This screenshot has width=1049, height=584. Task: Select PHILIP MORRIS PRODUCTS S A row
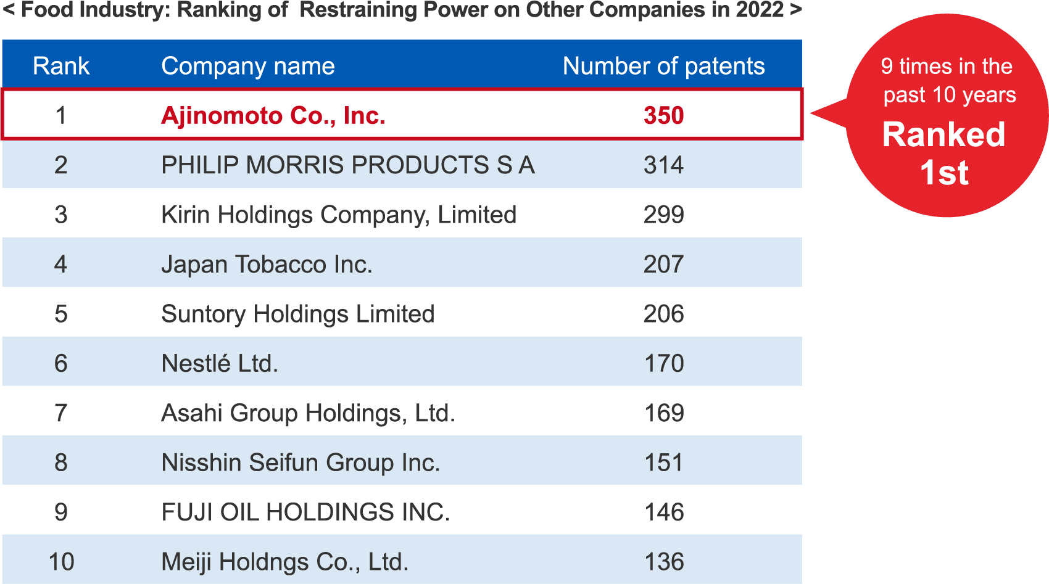[402, 165]
